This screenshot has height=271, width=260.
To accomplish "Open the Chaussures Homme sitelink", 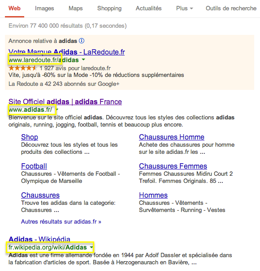I will click(x=172, y=137).
